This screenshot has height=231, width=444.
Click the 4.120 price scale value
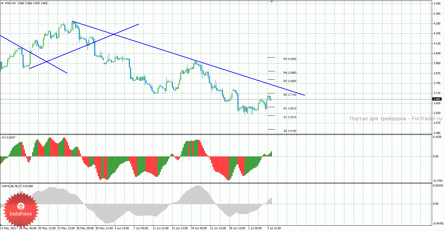437,44
